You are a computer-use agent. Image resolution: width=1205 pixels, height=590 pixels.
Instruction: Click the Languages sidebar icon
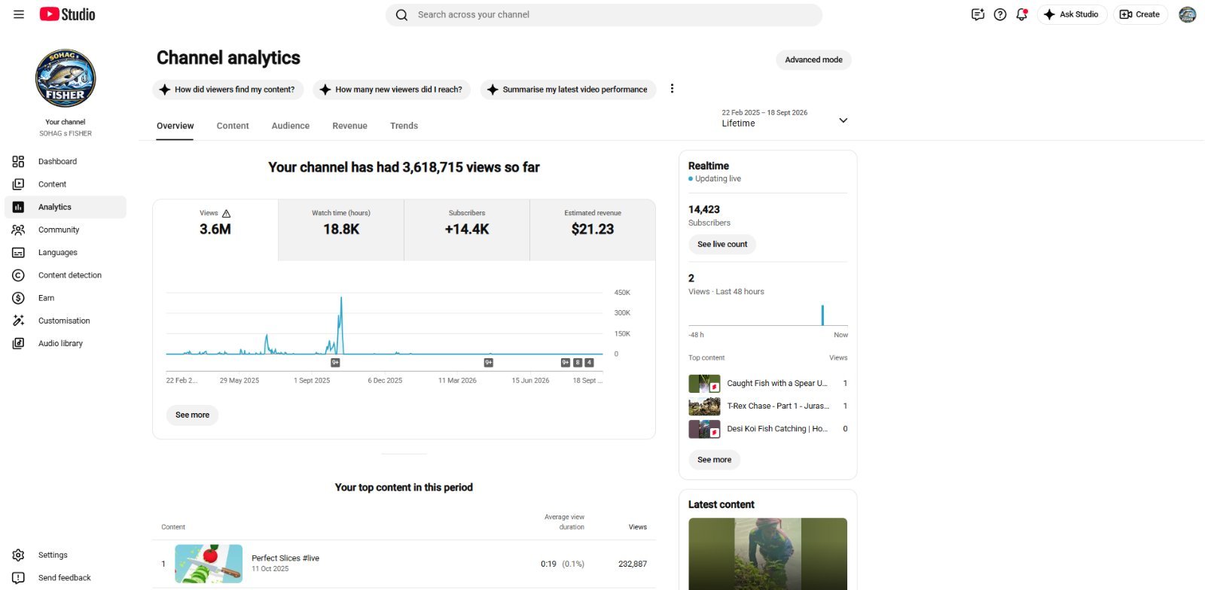pos(18,253)
